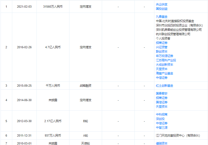This screenshot has height=145, width=208.
Task: Click the amount 937万人民币
Action: coord(53,135)
